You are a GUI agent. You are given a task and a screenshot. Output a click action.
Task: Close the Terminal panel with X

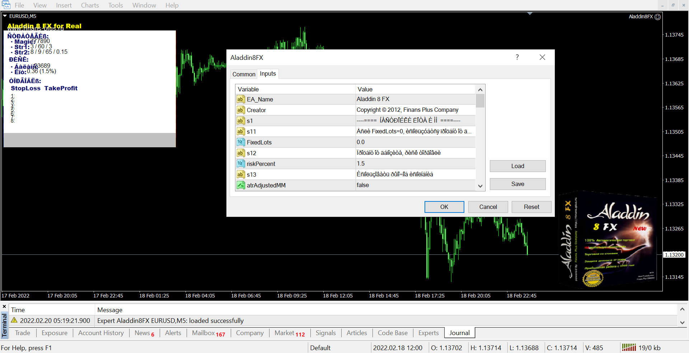pos(4,307)
